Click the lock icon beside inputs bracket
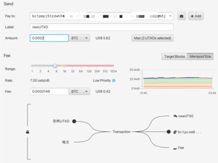Image resolution: width=218 pixels, height=163 pixels. click(27, 132)
